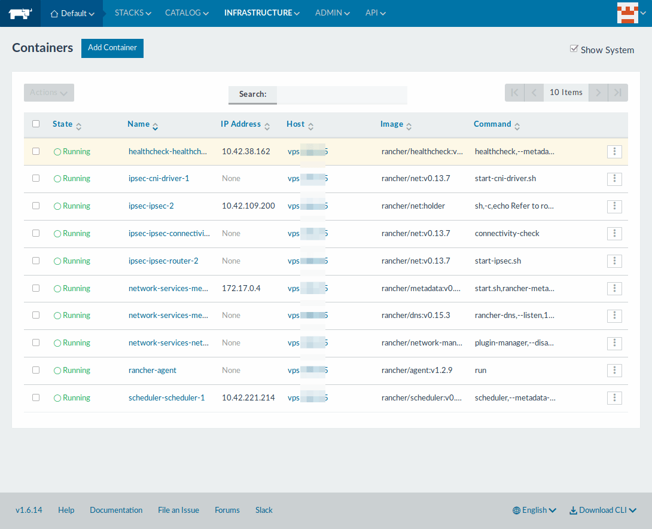Image resolution: width=652 pixels, height=529 pixels.
Task: Open action menu for scheduler-scheduler-1 row
Action: [614, 398]
